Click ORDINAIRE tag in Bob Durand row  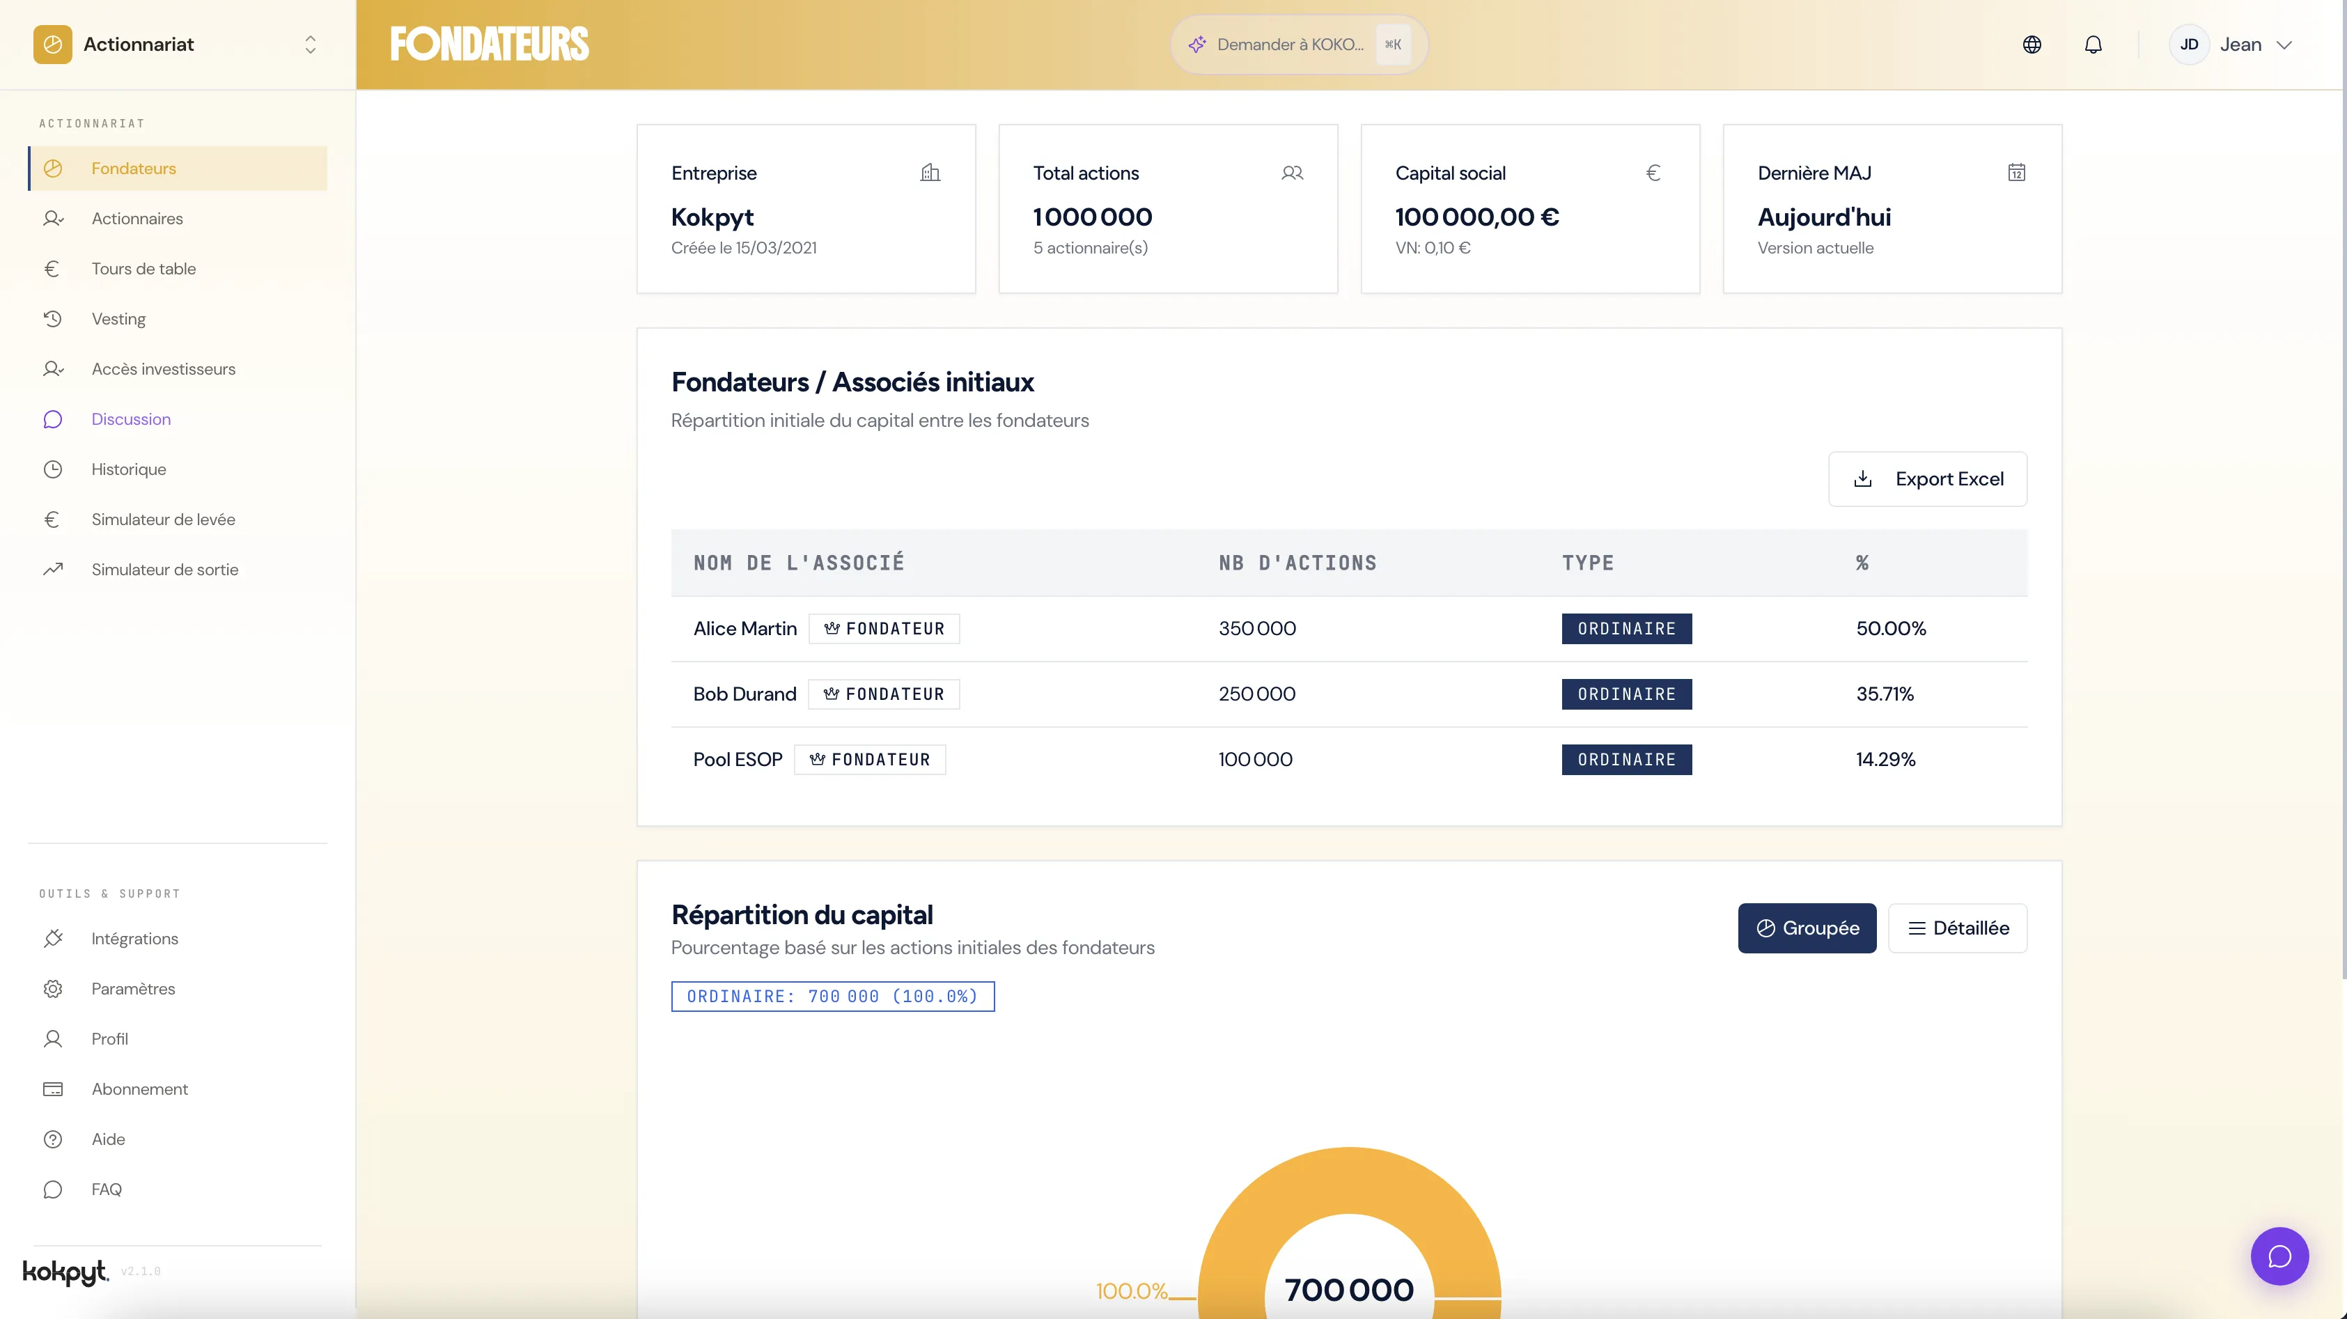coord(1626,694)
